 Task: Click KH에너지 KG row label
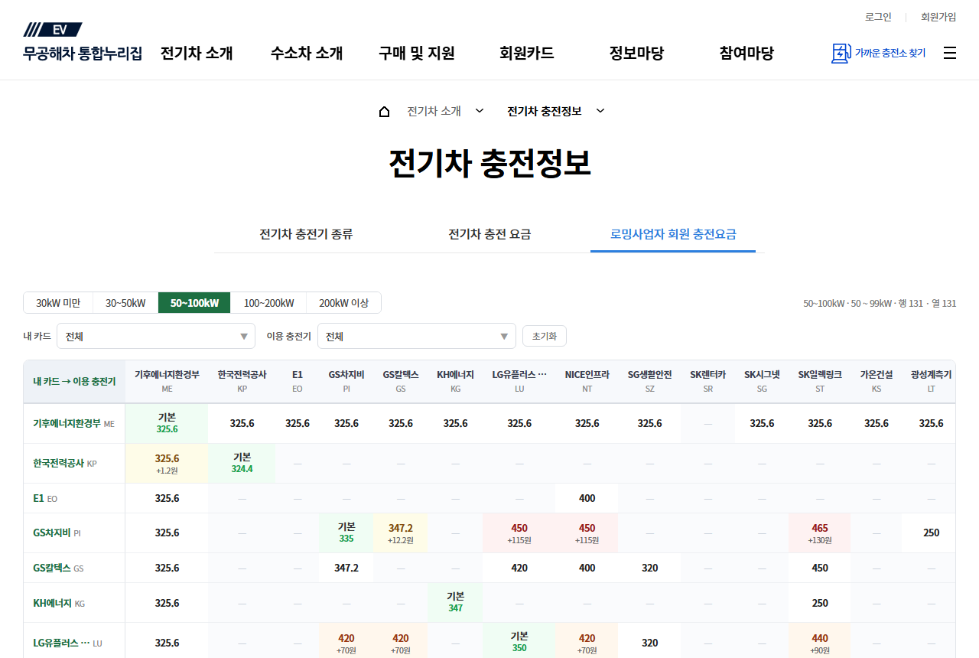pos(74,603)
